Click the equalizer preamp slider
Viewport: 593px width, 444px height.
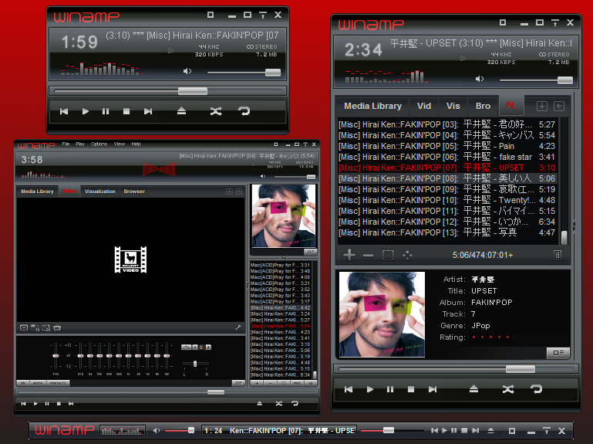tap(56, 356)
